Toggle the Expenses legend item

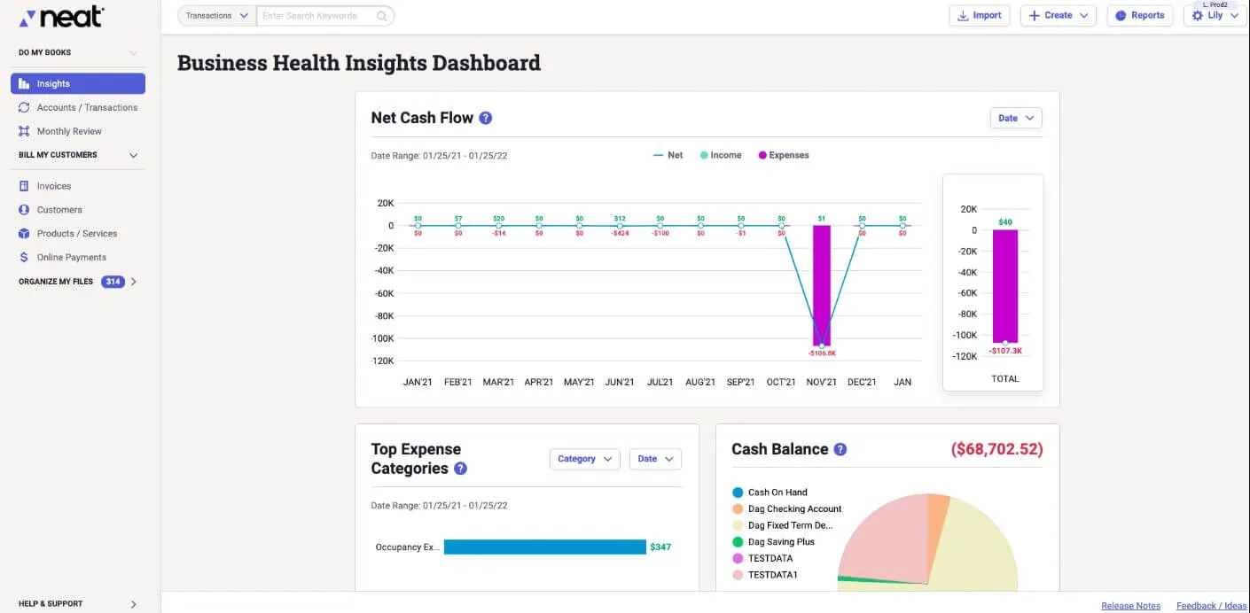pos(783,155)
